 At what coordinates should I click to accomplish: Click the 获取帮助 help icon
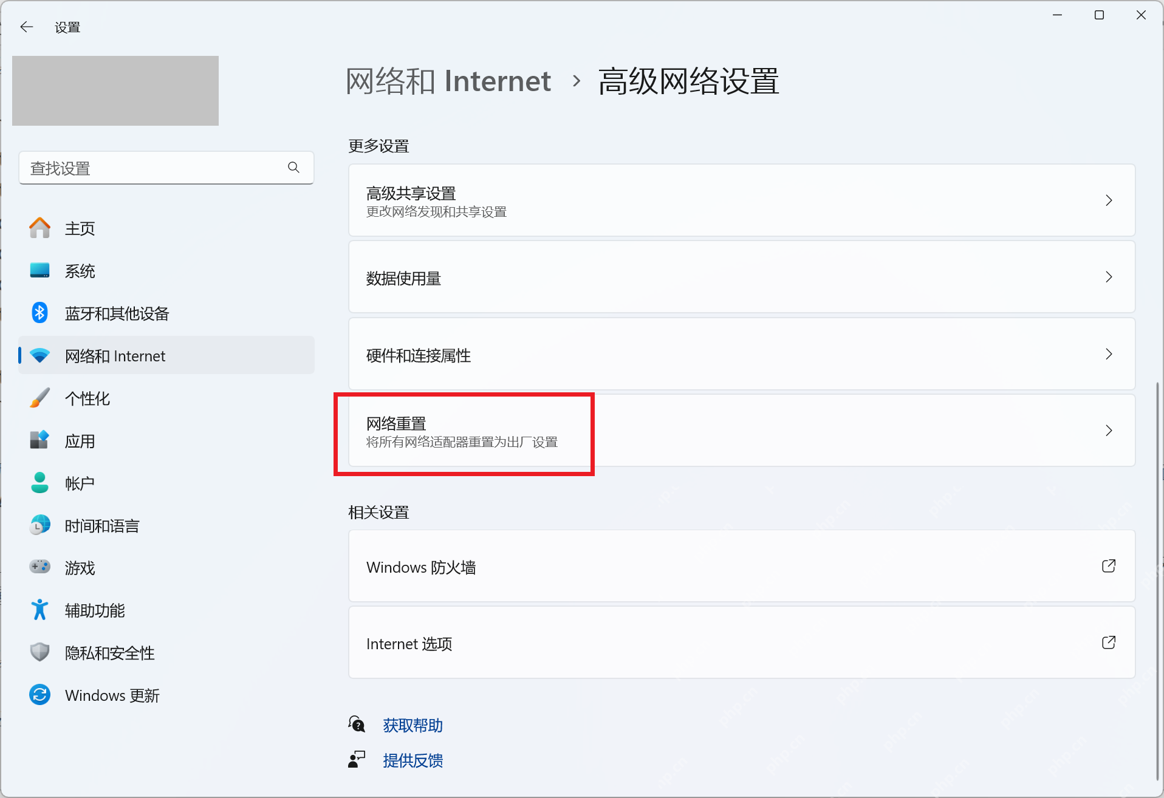point(357,724)
